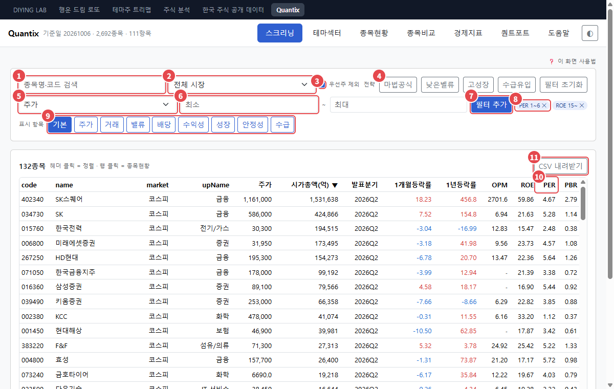Open the 이 화면 사용법 help link
614x389 pixels.
(577, 61)
